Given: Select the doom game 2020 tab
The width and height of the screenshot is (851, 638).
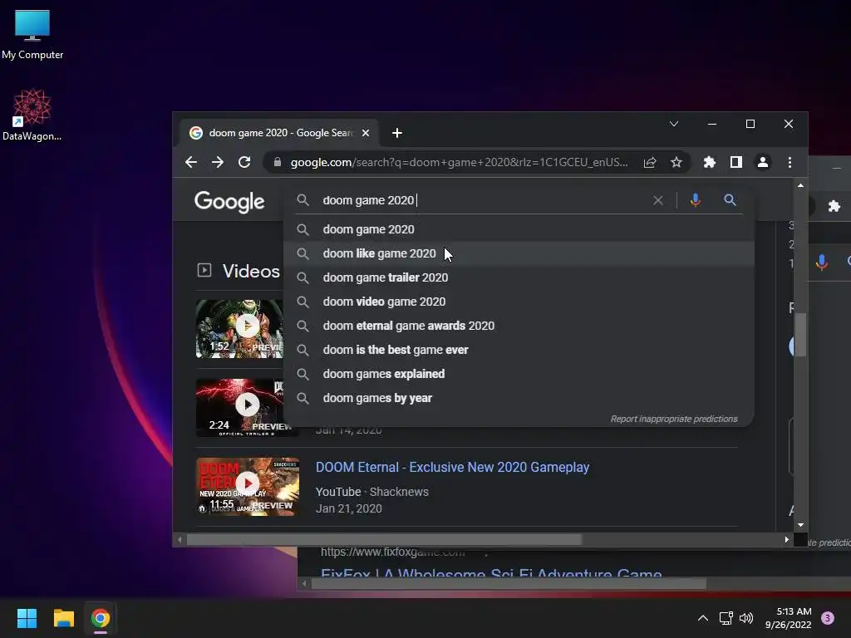Looking at the screenshot, I should click(x=279, y=133).
